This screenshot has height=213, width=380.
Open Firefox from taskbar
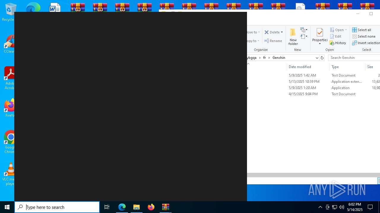151,207
